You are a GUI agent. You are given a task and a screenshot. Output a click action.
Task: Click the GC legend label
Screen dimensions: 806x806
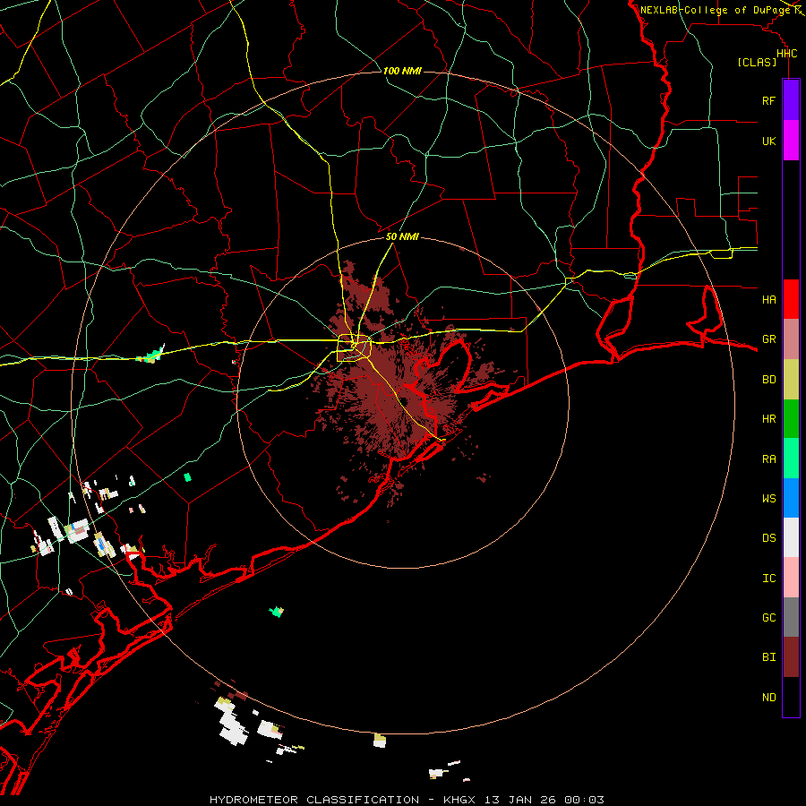click(x=768, y=617)
